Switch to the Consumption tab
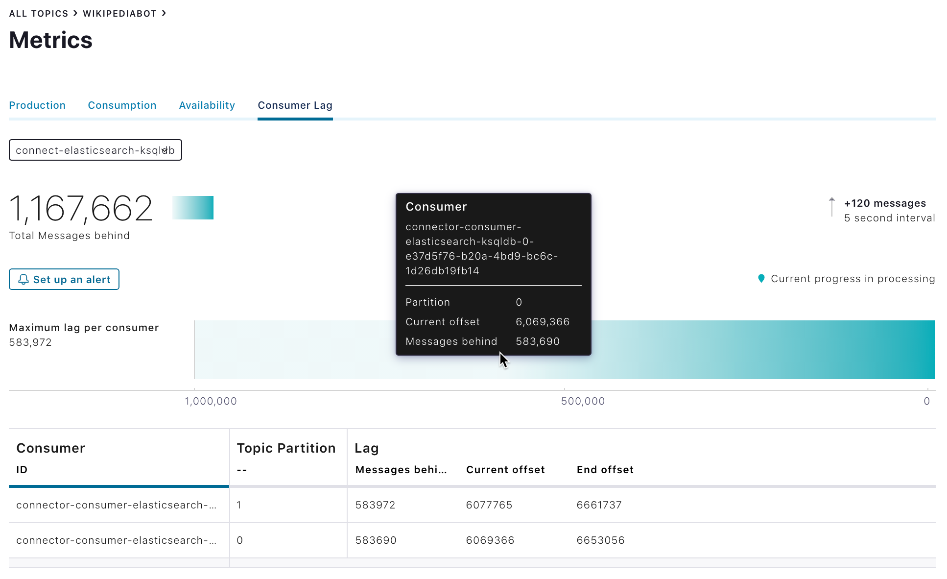 122,105
